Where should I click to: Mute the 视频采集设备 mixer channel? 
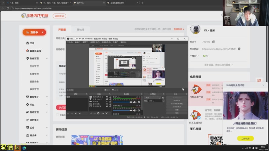pos(135,110)
